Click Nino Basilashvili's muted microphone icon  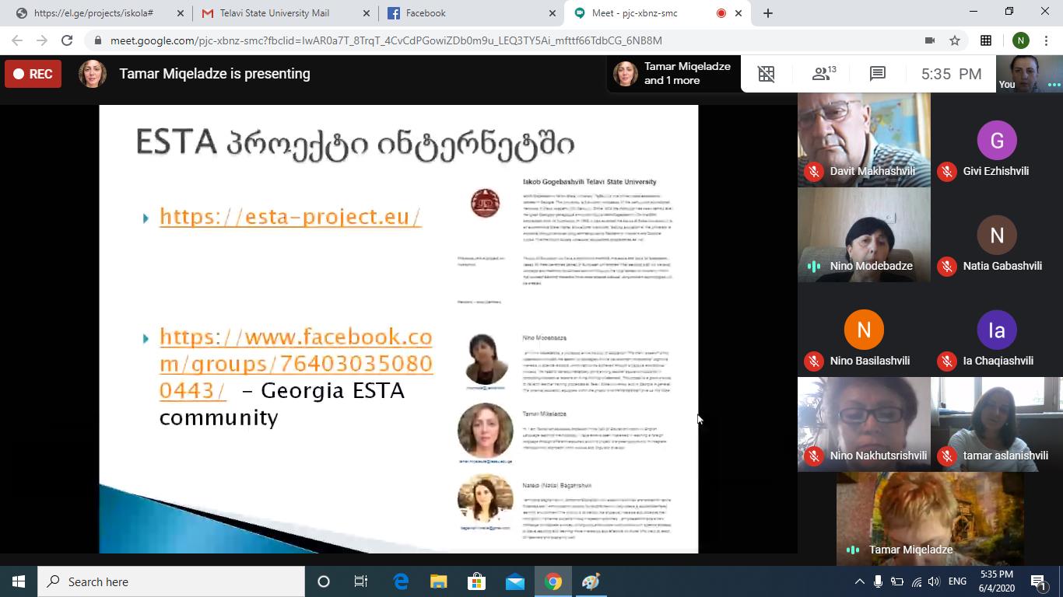(814, 361)
